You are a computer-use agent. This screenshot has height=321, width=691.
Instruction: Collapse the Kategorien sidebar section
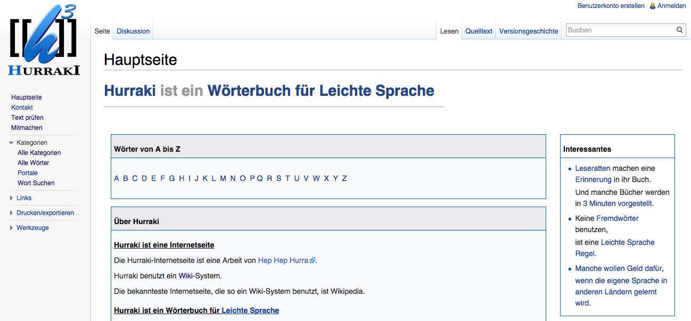tap(11, 143)
